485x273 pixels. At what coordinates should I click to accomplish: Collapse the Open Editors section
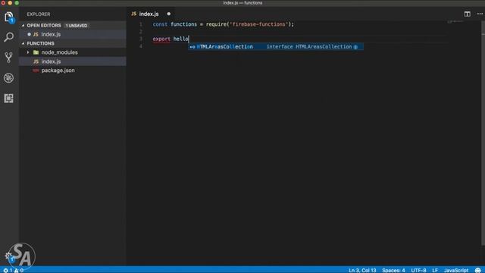tap(23, 25)
